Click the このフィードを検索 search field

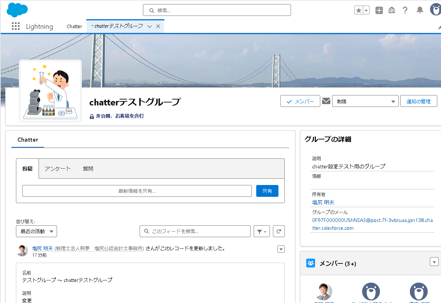coord(195,231)
